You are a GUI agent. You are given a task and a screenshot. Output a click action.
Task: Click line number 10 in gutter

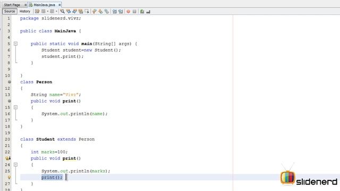(7, 75)
